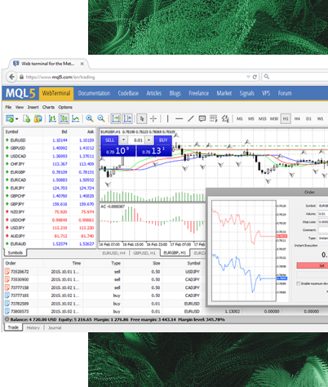Switch to EURUSD, H4 chart tab

click(113, 253)
